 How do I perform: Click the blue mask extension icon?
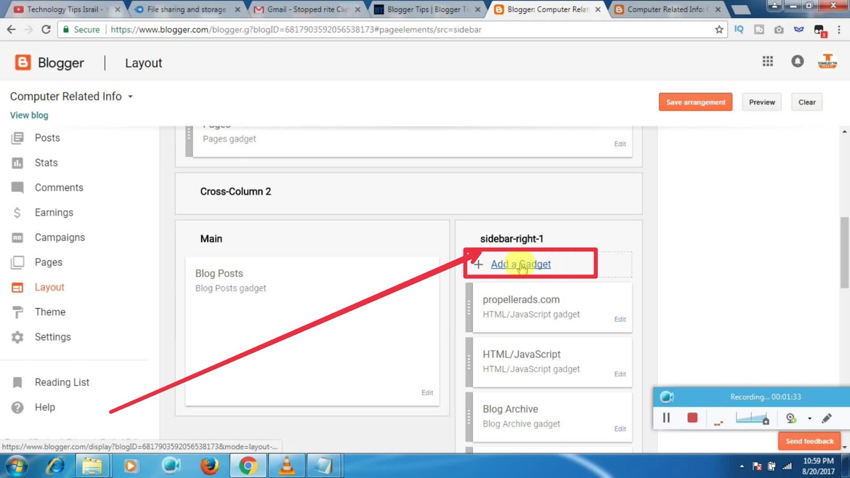[x=798, y=30]
